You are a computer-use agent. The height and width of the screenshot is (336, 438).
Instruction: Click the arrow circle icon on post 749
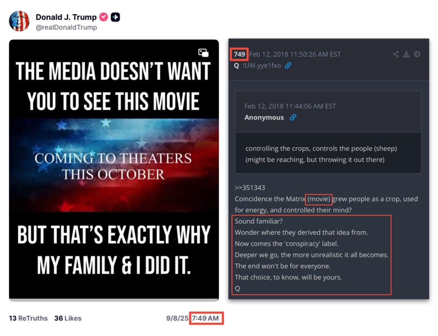[x=417, y=54]
